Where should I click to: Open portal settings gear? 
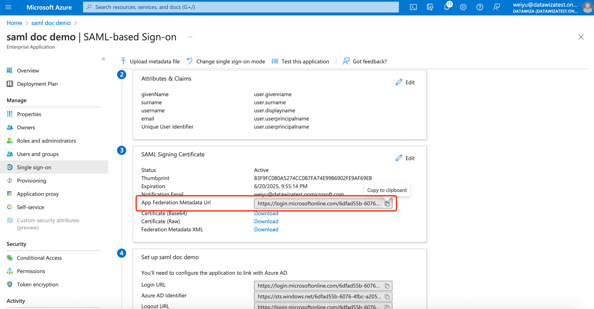[x=463, y=7]
